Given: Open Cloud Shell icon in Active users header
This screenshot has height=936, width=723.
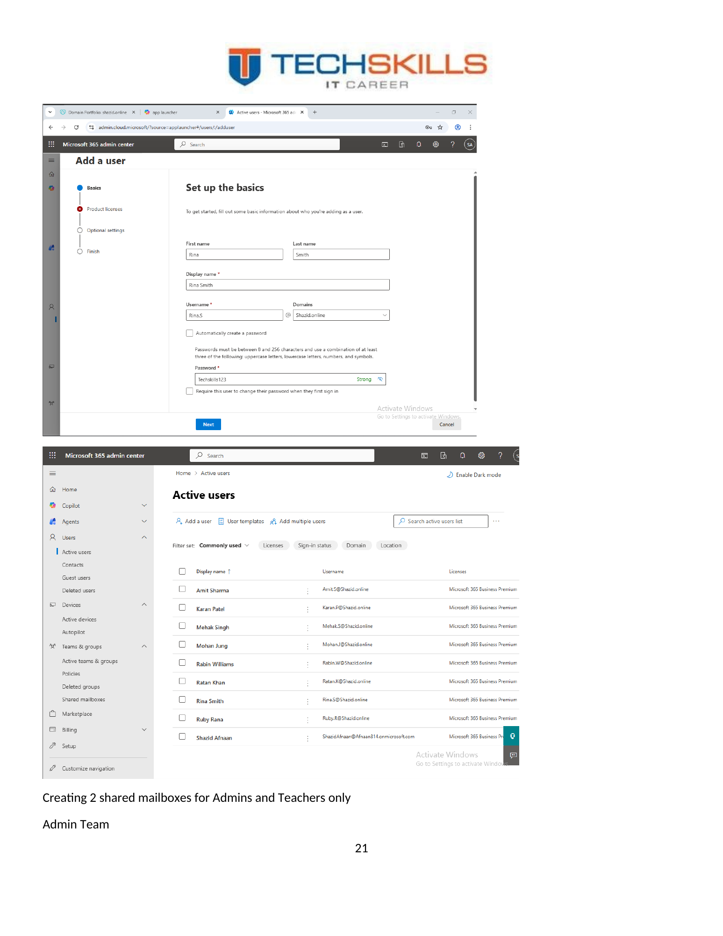Looking at the screenshot, I should (424, 455).
